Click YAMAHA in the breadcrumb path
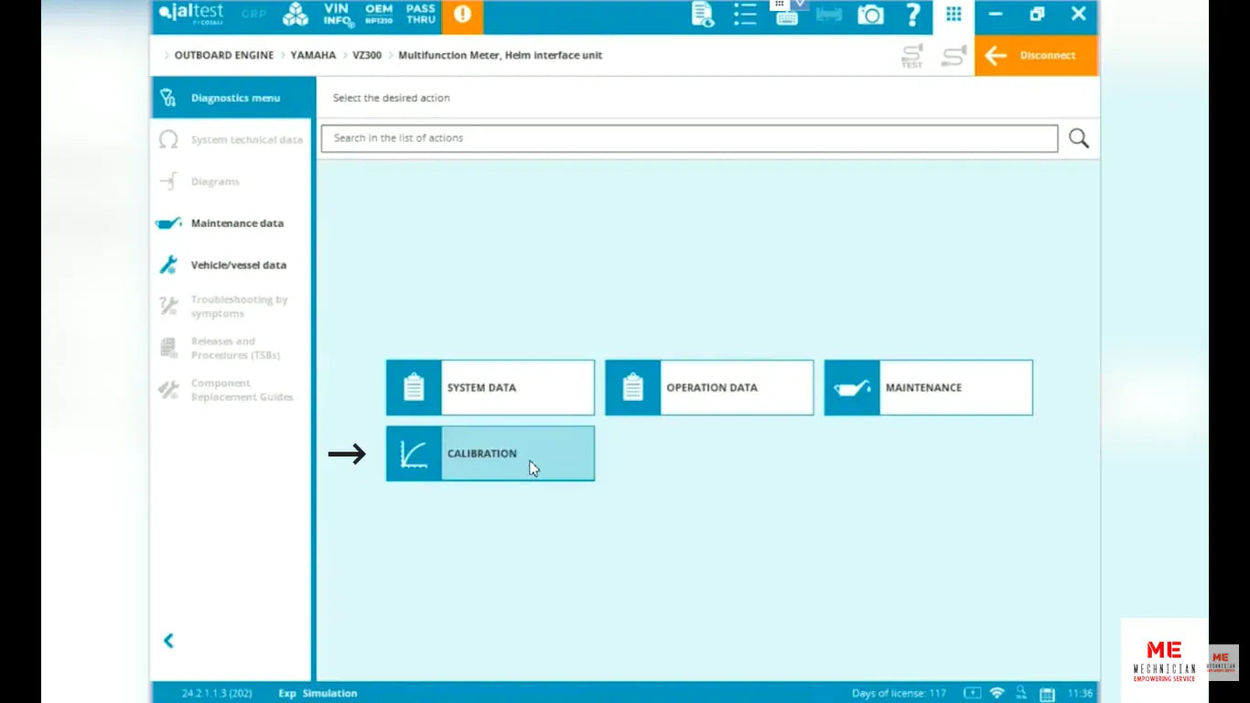Image resolution: width=1250 pixels, height=703 pixels. tap(313, 55)
